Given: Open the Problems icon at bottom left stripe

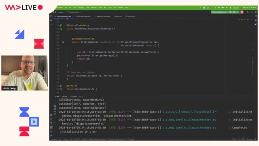Looking at the screenshot, I should [x=51, y=131].
